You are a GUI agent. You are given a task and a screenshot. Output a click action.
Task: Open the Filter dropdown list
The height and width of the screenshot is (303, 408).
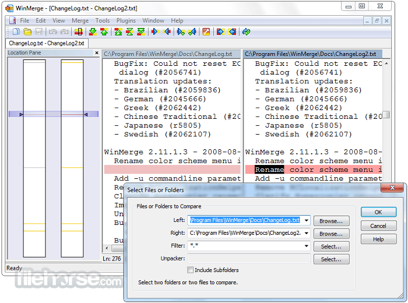coord(306,246)
